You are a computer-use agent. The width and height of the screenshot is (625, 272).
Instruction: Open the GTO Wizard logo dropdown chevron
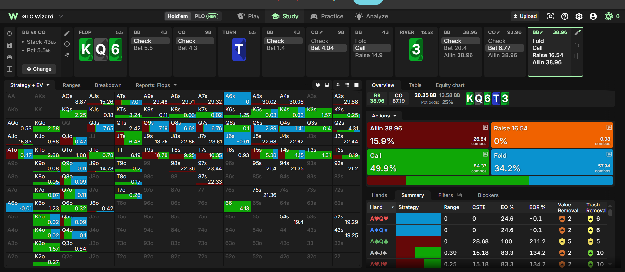tap(61, 16)
